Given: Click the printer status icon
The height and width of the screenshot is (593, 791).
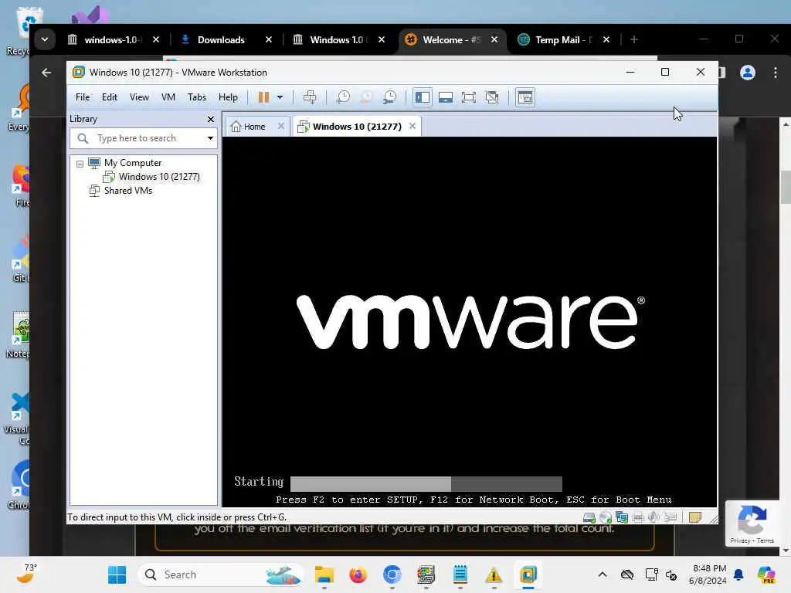Looking at the screenshot, I should [x=637, y=517].
